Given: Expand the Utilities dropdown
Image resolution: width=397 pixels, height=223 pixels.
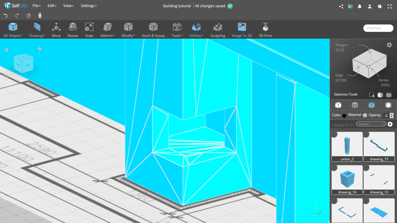Looking at the screenshot, I should pos(196,30).
